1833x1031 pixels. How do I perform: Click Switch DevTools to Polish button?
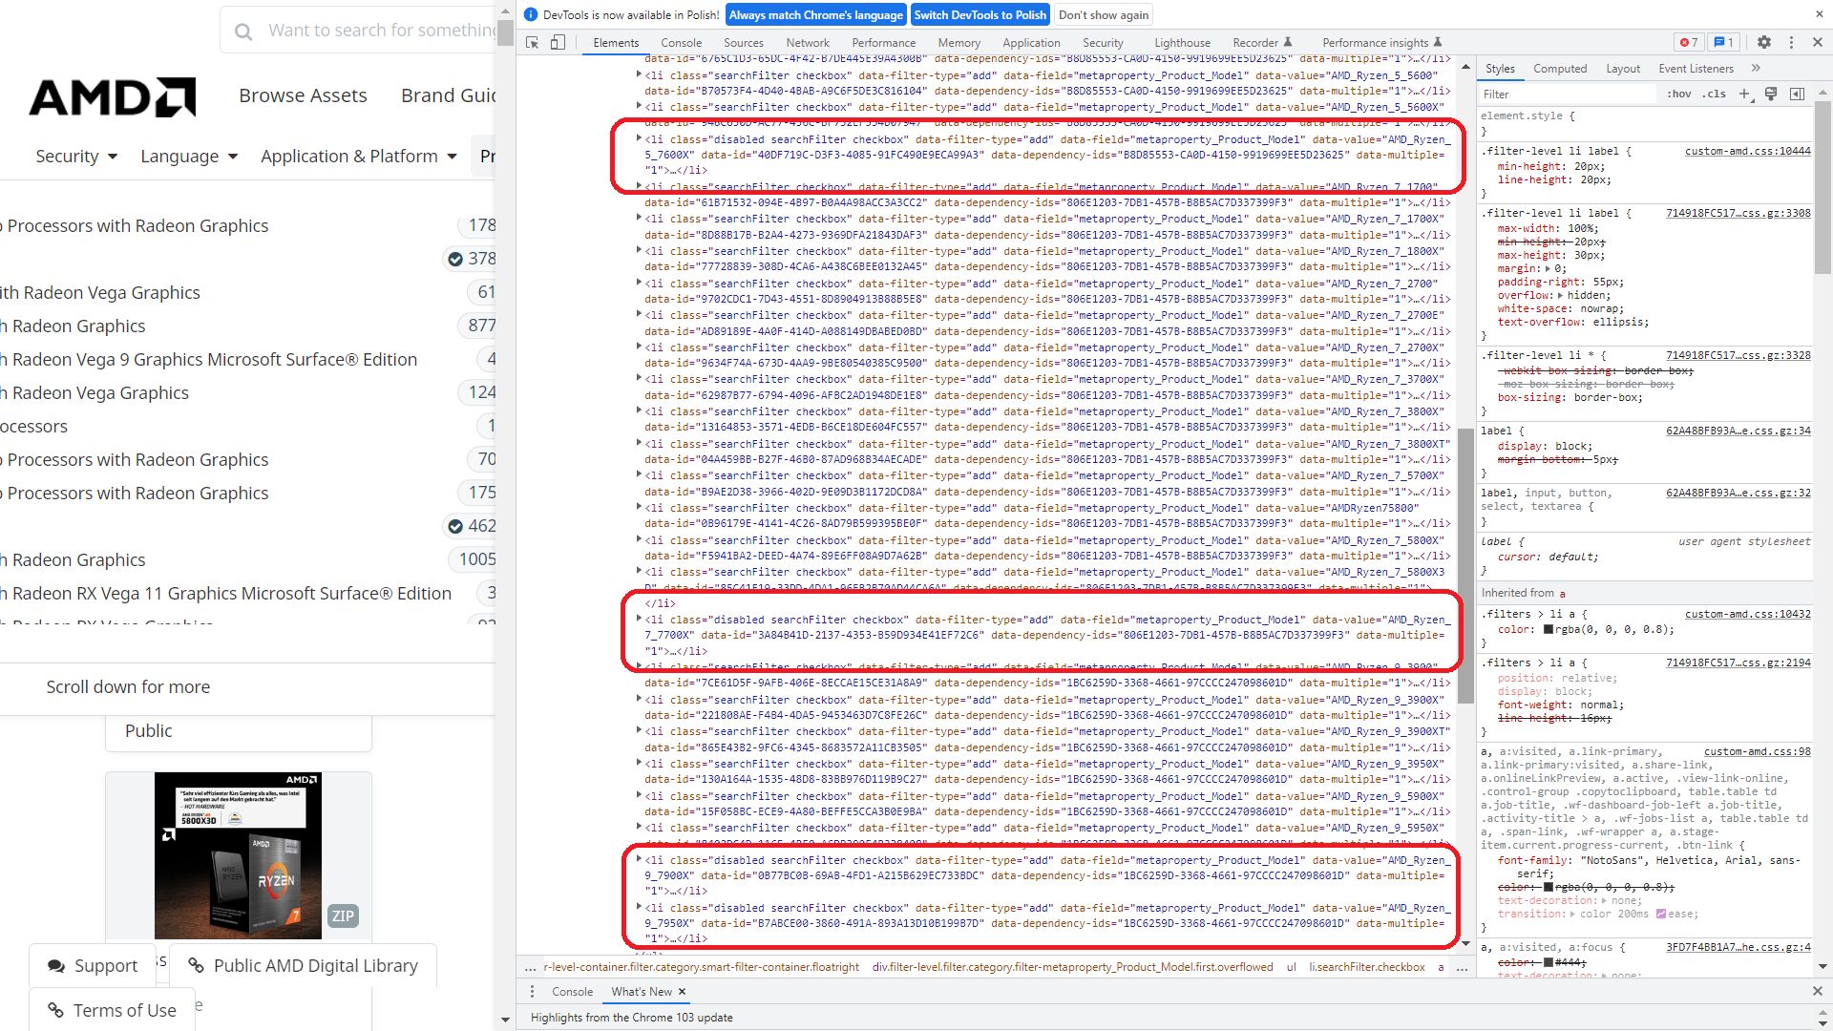[x=980, y=15]
